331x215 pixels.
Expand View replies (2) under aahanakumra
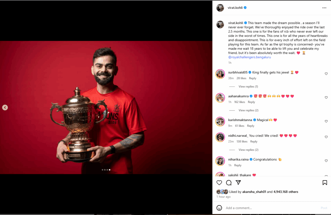pos(248,110)
